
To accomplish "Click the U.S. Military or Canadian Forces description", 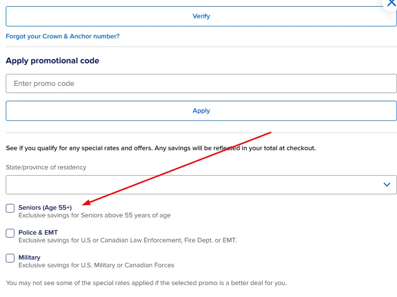I will [x=96, y=265].
